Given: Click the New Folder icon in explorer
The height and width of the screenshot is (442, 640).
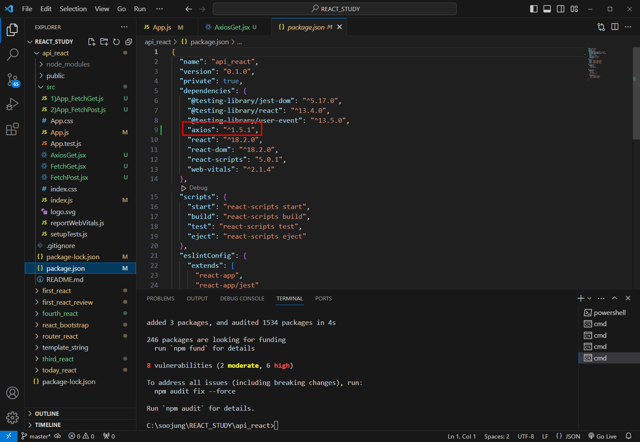Looking at the screenshot, I should pyautogui.click(x=104, y=42).
